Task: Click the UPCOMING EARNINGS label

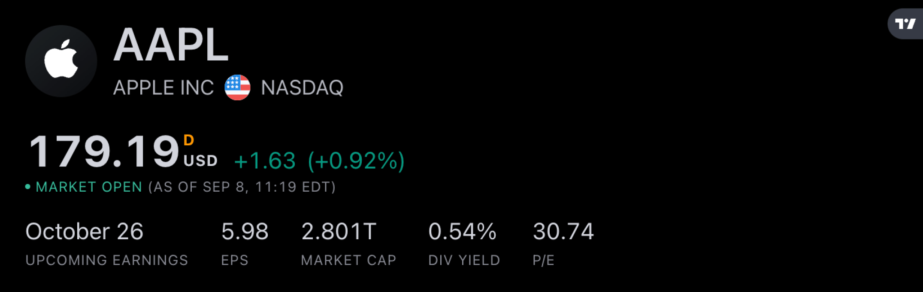Action: tap(107, 260)
